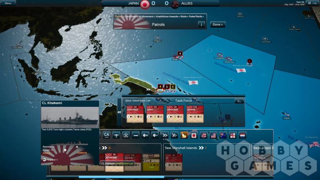Screen dimensions: 320x180
Task: Click the bottom unit tray scrollbar
Action: tap(121, 177)
